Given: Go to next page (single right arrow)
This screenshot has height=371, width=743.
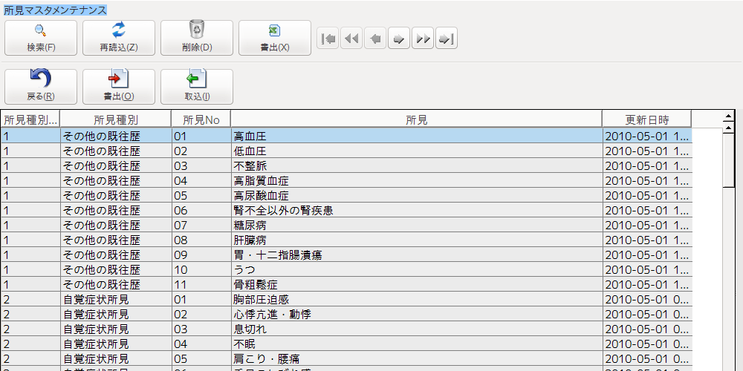Looking at the screenshot, I should (399, 39).
